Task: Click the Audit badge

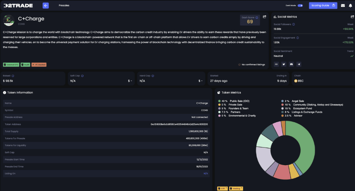Action: [x=25, y=65]
